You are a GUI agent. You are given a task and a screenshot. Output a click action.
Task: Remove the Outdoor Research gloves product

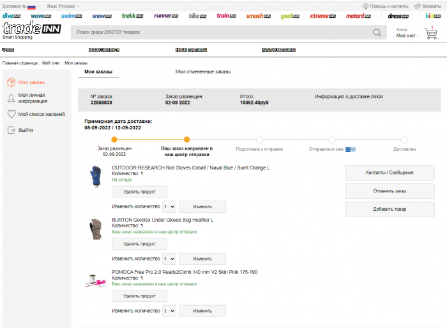point(139,192)
